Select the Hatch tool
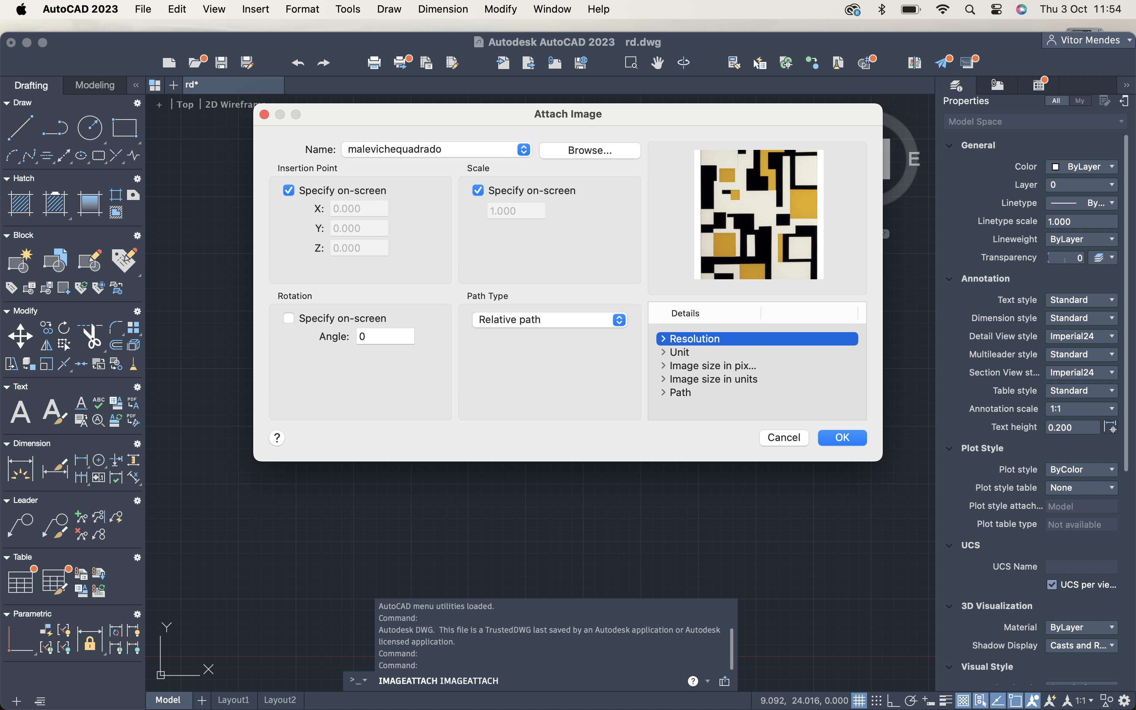Screen dimensions: 1136x710 21,204
